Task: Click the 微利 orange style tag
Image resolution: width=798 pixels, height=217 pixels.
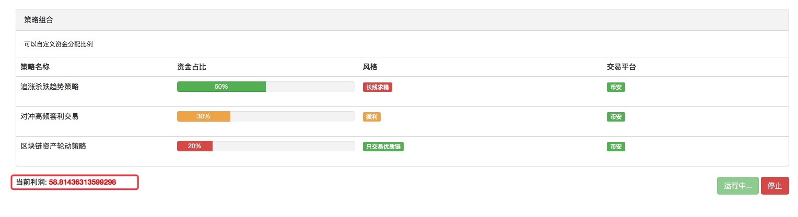Action: (x=372, y=117)
